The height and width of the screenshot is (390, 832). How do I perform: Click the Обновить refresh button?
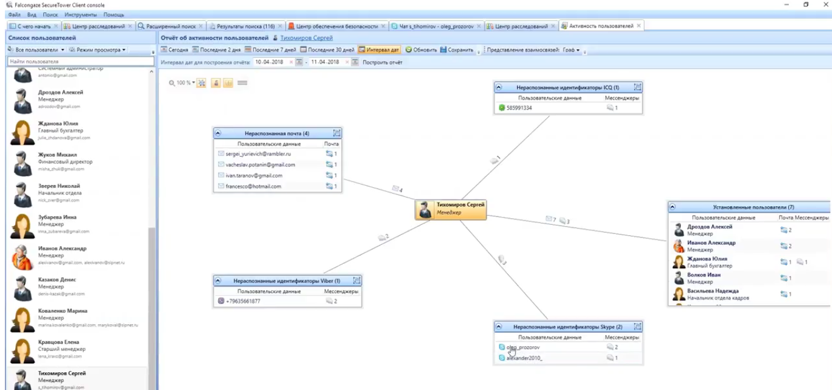(421, 50)
